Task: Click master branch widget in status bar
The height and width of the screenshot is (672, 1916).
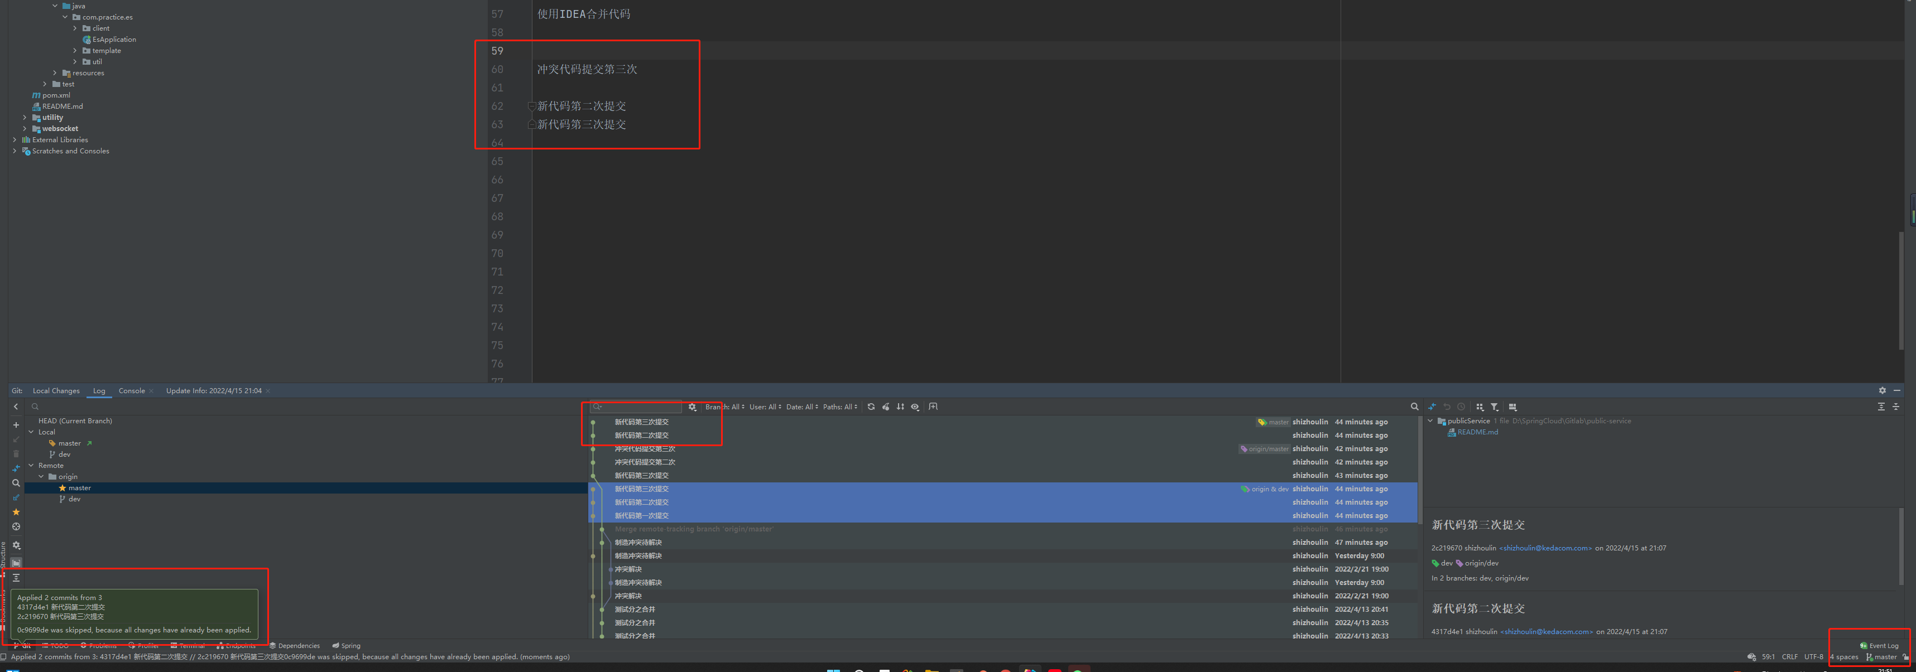Action: pyautogui.click(x=1881, y=657)
